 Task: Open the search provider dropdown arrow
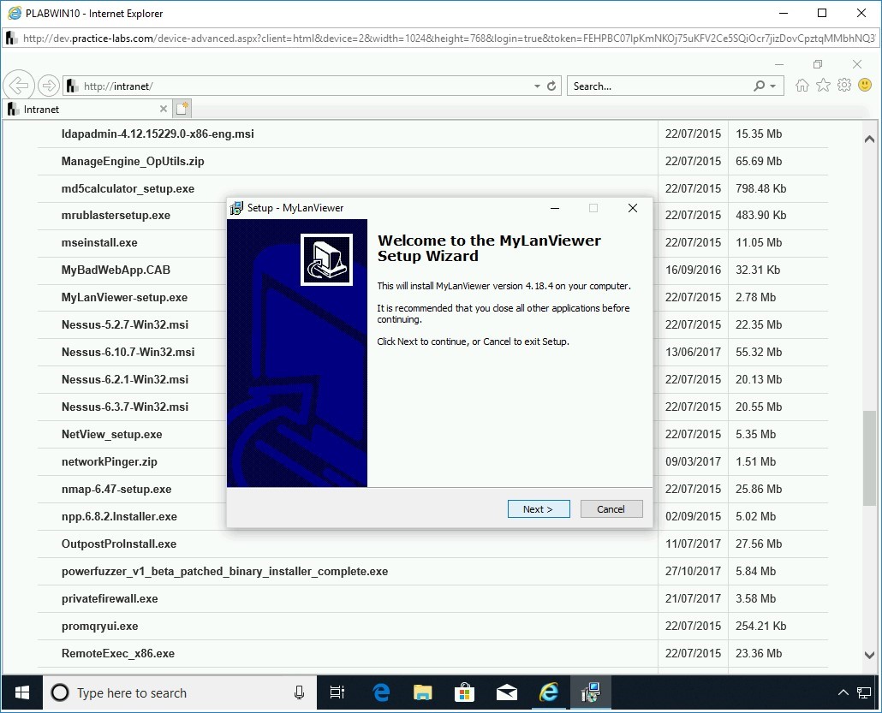(x=772, y=86)
